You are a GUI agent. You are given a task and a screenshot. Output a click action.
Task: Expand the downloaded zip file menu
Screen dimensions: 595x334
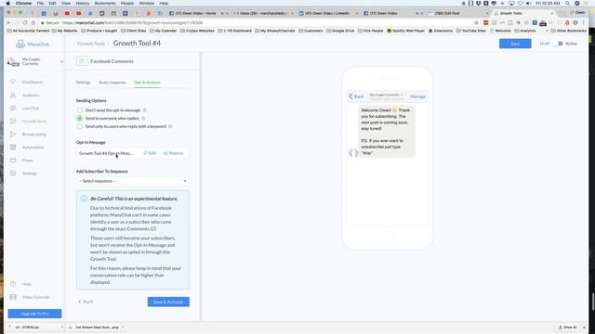tap(62, 327)
